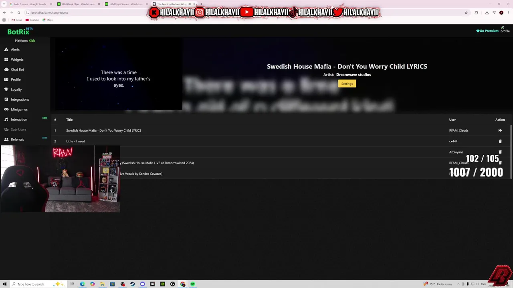Go back in the browser

4,12
